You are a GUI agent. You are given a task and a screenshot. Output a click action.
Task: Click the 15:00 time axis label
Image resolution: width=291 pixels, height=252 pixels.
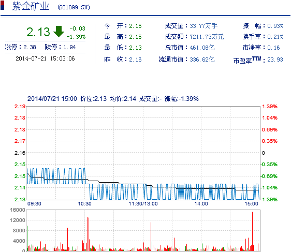(x=251, y=203)
